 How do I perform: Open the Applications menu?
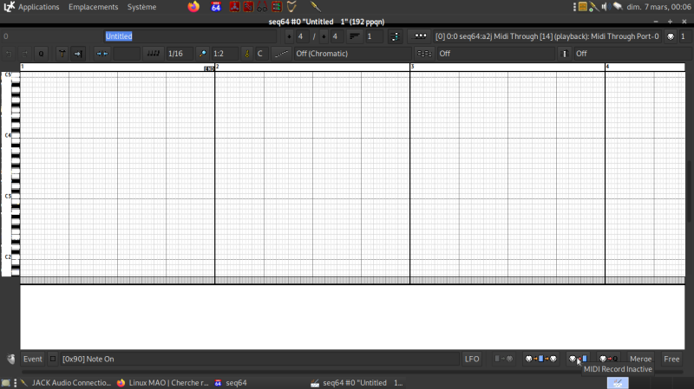[x=38, y=7]
